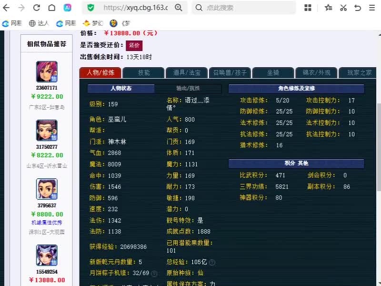This screenshot has height=286, width=381.
Task: Open the 达人 bookmark
Action: tap(39, 23)
